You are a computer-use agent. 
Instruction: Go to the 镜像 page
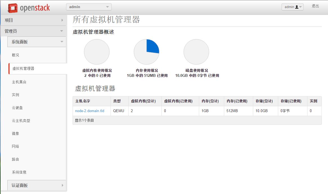pos(15,134)
